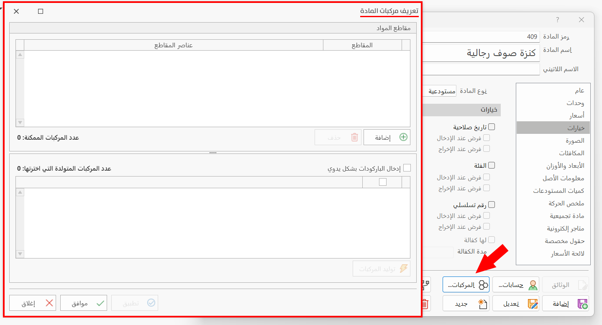Click the disabled حذف trash button
The image size is (602, 325).
tap(338, 137)
